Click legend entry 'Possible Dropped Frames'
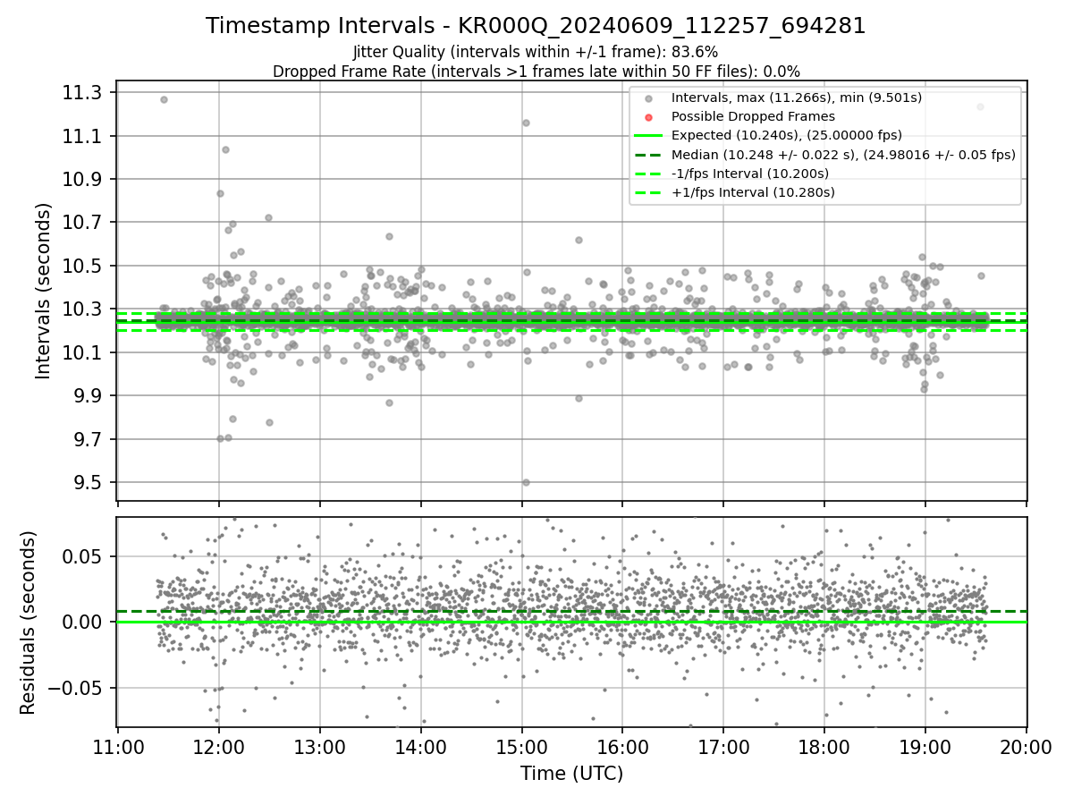The width and height of the screenshot is (1073, 805). click(x=753, y=116)
